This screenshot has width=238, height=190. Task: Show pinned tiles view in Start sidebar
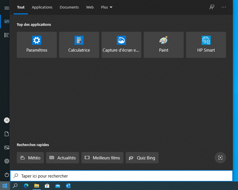click(7, 21)
